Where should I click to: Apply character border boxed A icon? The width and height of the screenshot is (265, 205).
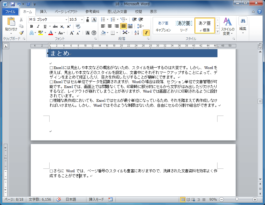coord(94,20)
